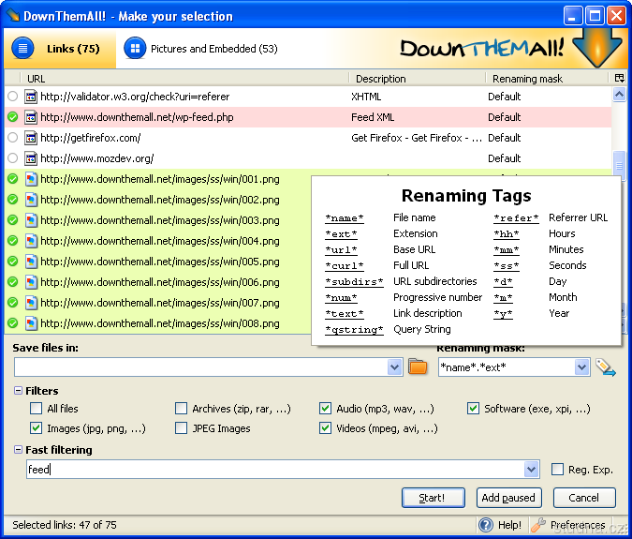The height and width of the screenshot is (539, 632).
Task: Toggle the Reg. Exp. checkbox
Action: click(558, 470)
